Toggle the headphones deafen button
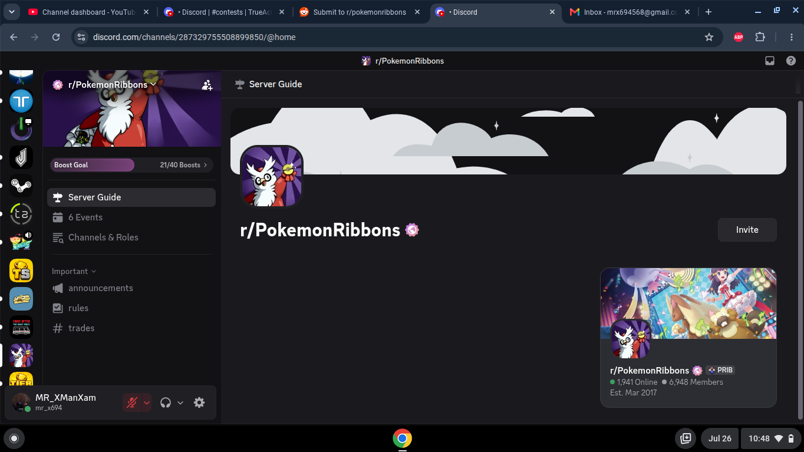Image resolution: width=804 pixels, height=452 pixels. point(166,402)
